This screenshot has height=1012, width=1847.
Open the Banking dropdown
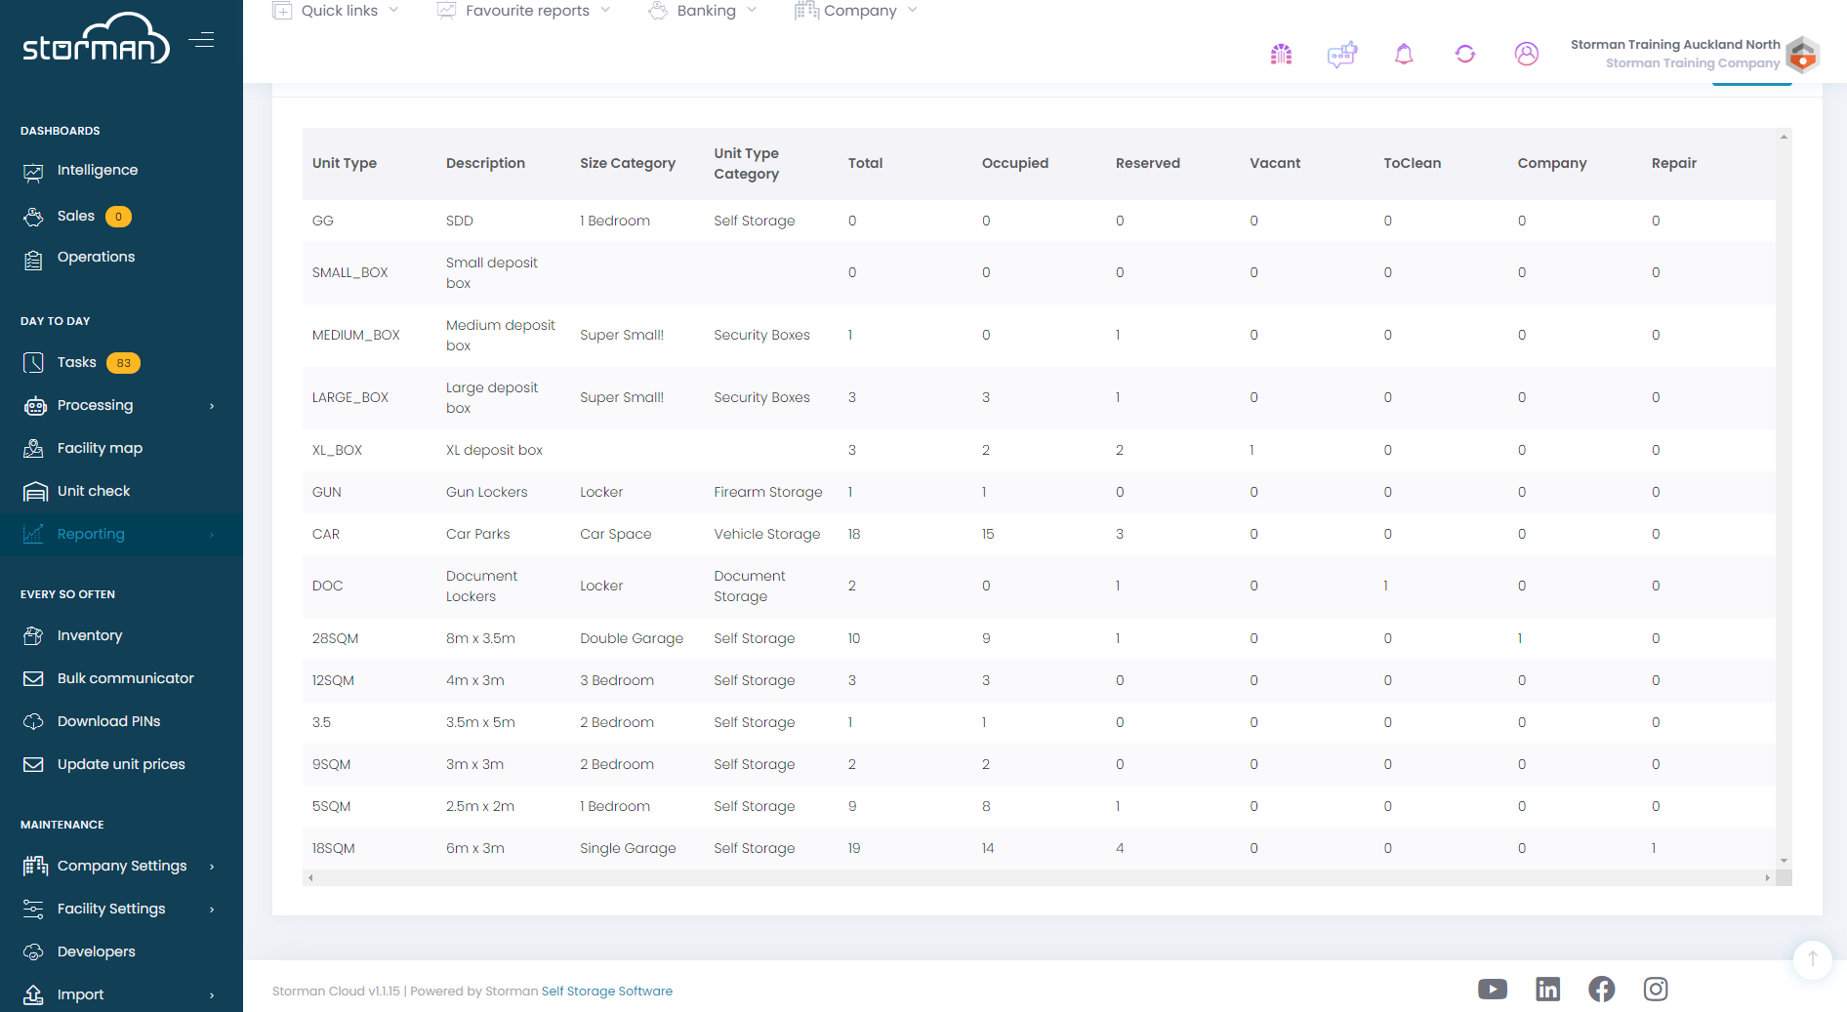point(703,11)
